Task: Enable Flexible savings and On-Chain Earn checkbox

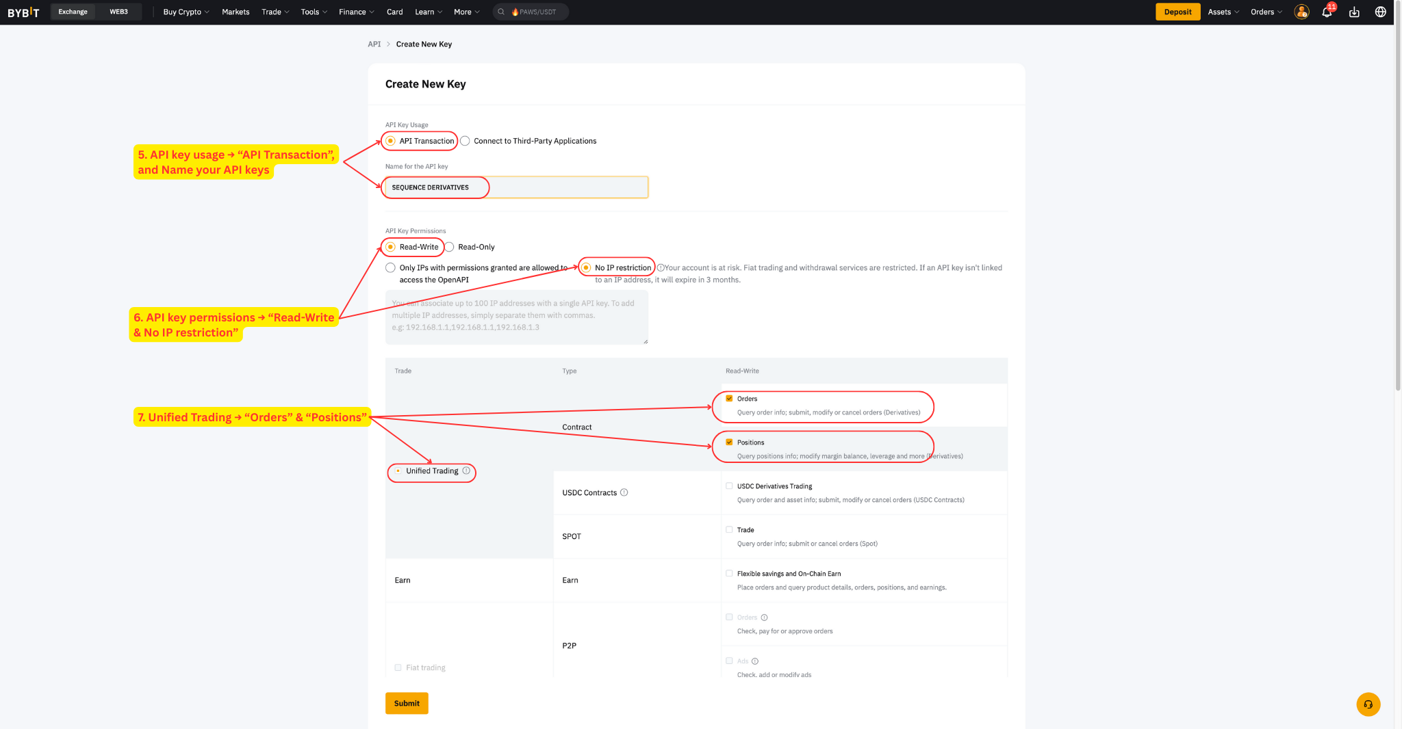Action: pyautogui.click(x=729, y=574)
